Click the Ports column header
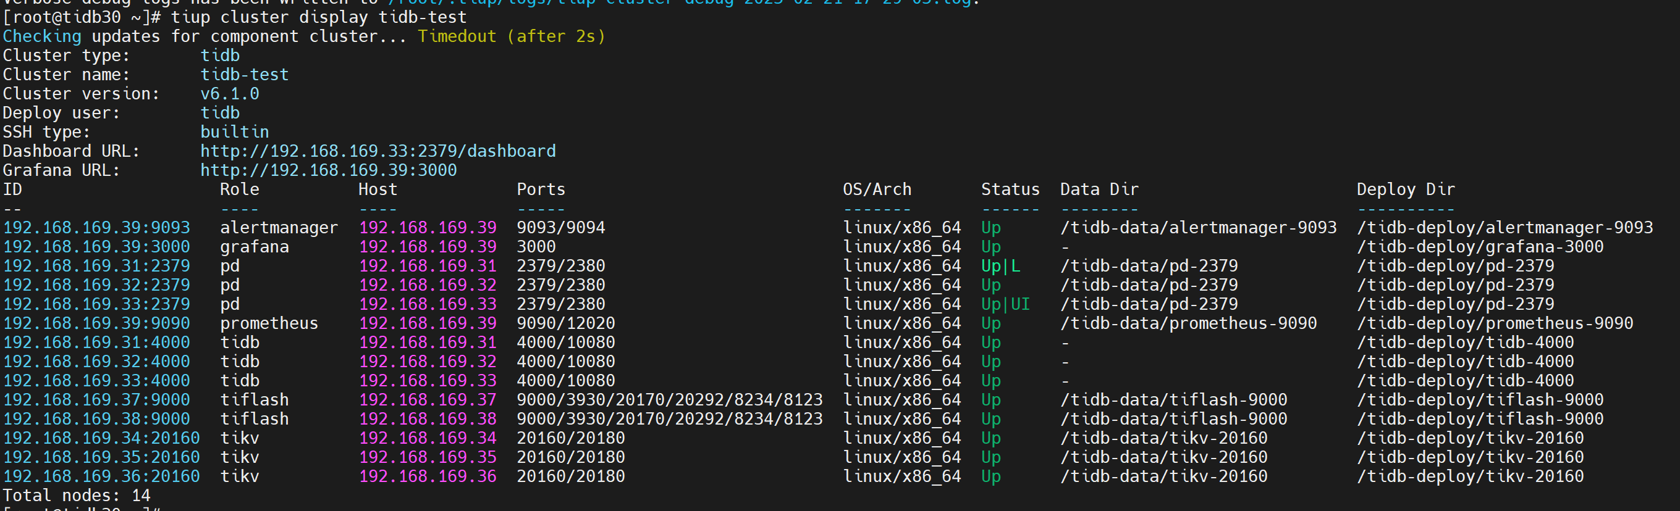The height and width of the screenshot is (511, 1680). (x=541, y=189)
